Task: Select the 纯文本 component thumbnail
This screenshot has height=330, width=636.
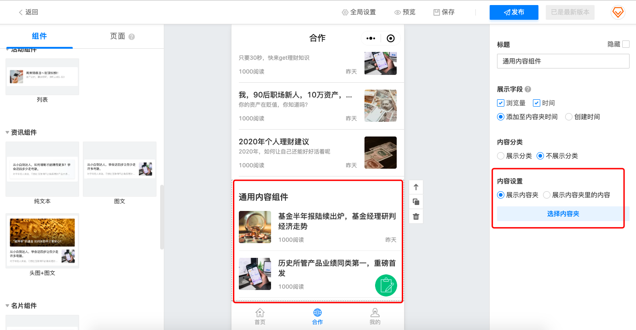Action: [42, 169]
